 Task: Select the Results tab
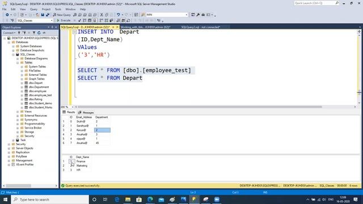(69, 112)
